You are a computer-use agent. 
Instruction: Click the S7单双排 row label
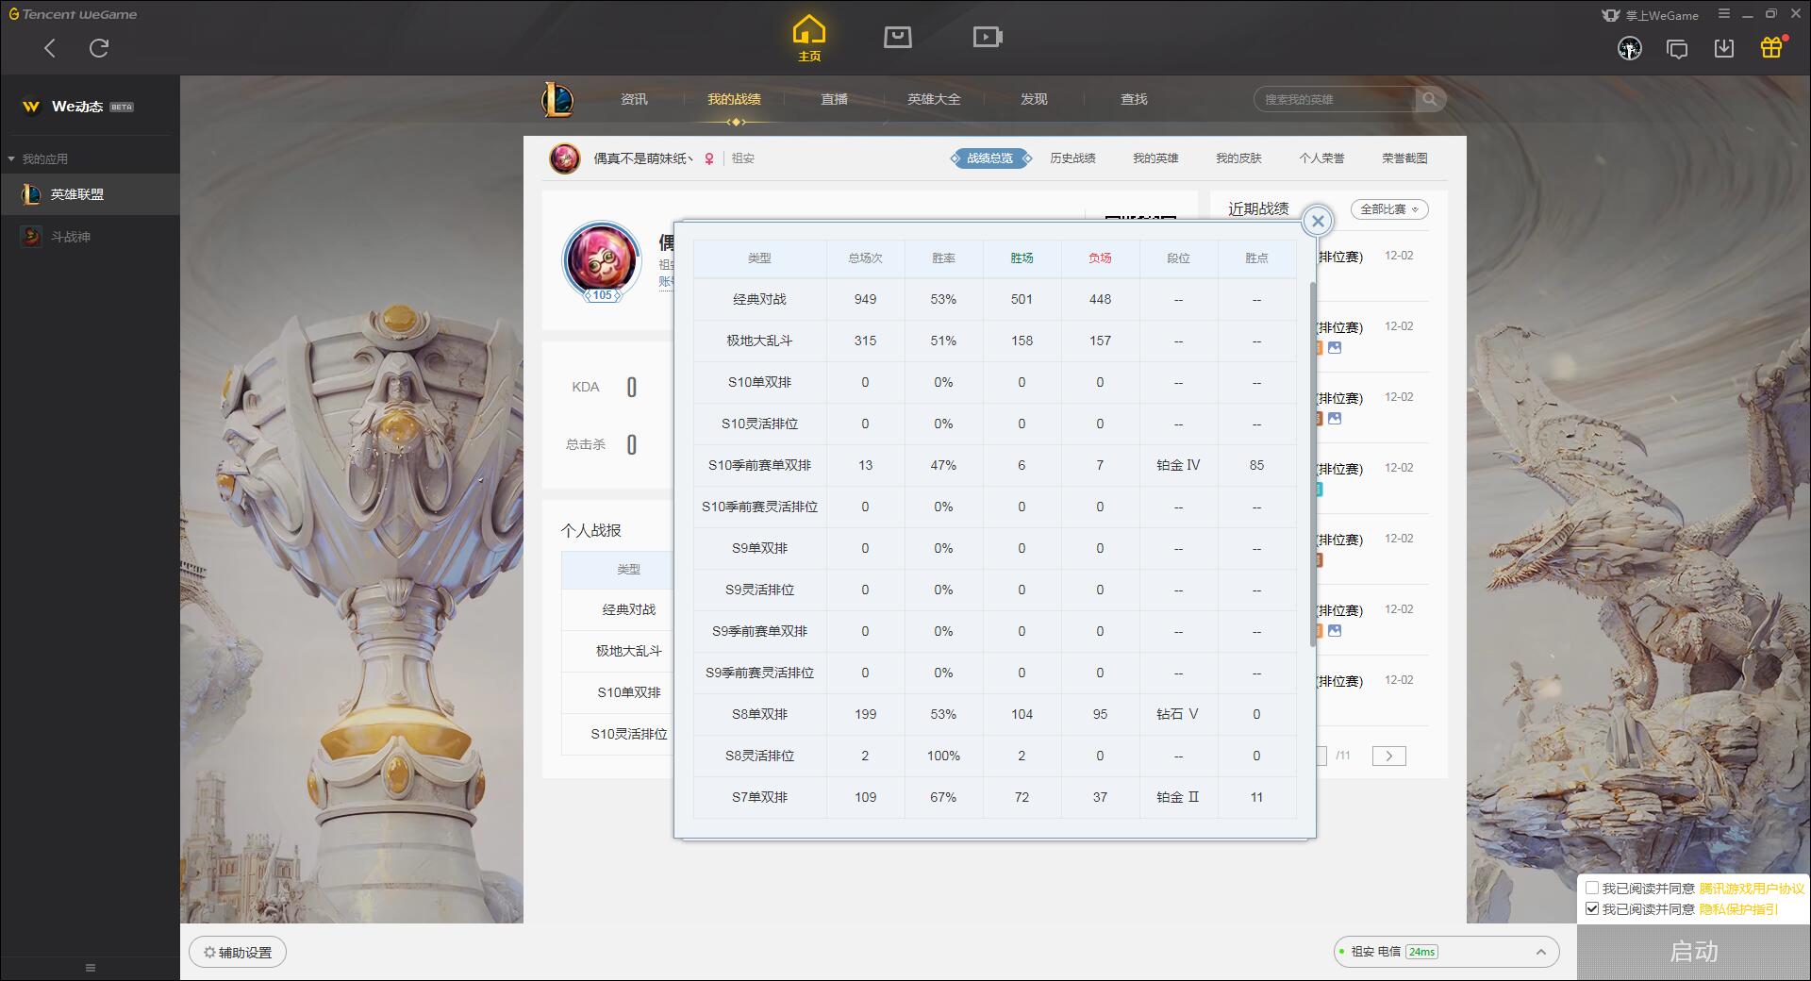click(x=759, y=797)
